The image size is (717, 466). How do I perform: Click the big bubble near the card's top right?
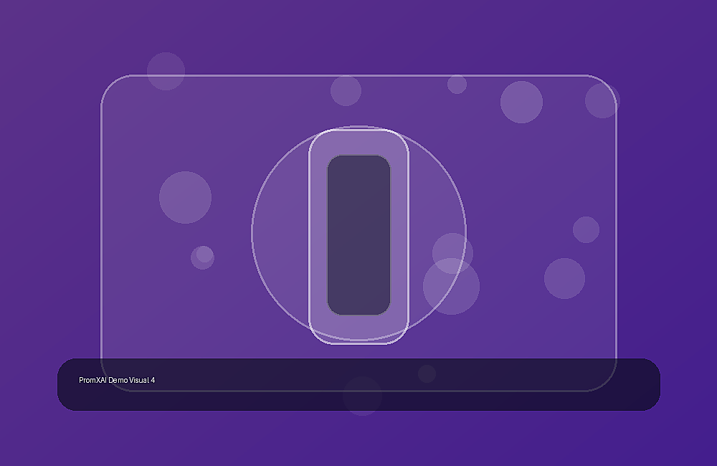click(x=521, y=102)
